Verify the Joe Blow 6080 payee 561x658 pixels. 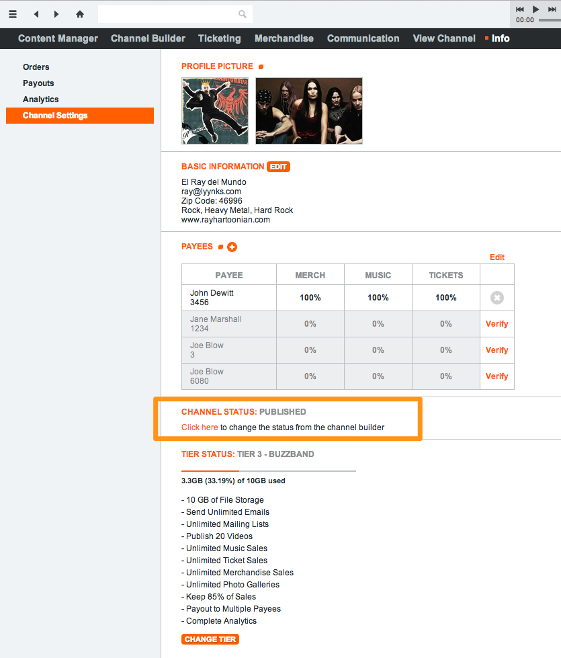[497, 376]
